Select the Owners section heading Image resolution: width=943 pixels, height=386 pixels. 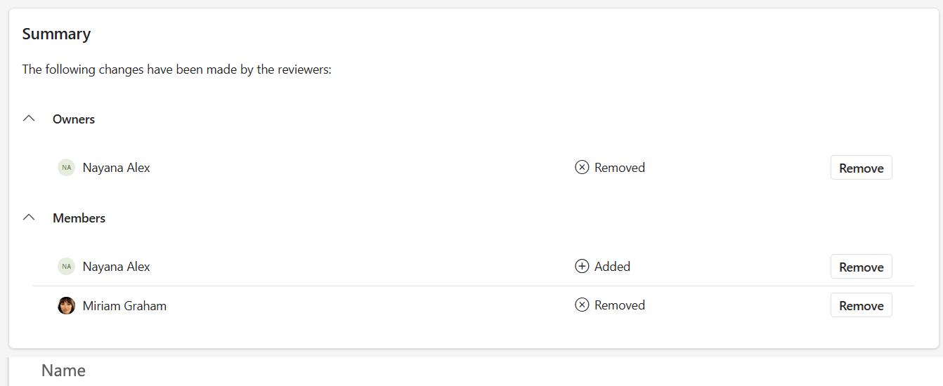tap(74, 119)
